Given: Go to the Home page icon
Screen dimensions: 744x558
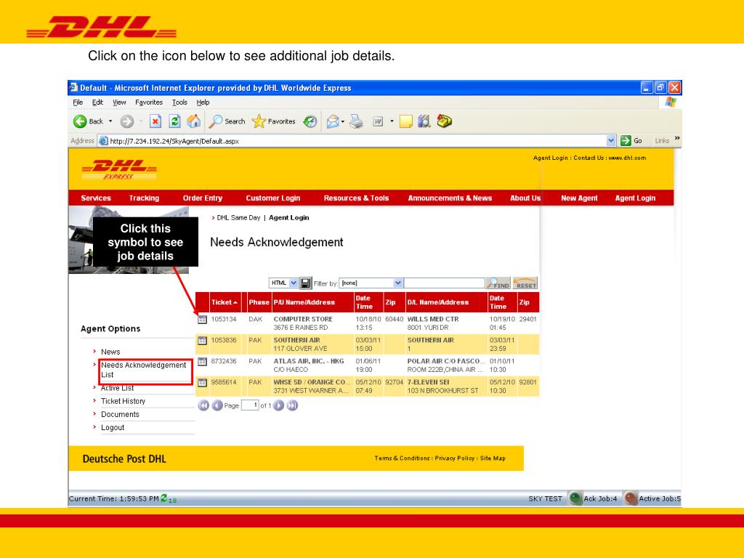Looking at the screenshot, I should tap(193, 121).
